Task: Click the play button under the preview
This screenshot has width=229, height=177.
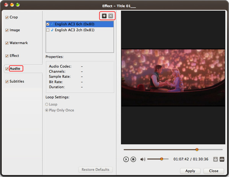Action: click(x=126, y=159)
